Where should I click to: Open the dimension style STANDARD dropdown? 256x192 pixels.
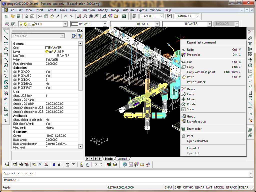tap(197, 16)
